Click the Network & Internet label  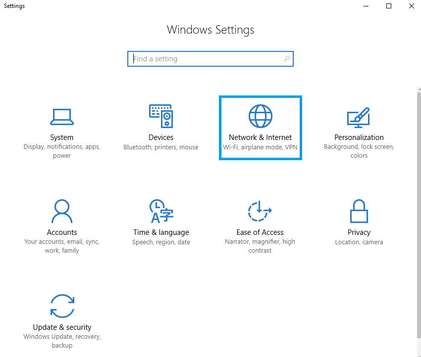[260, 137]
